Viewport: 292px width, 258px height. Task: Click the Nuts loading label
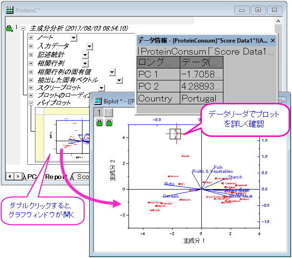169,184
